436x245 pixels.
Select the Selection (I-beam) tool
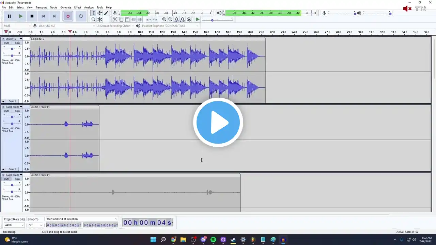pyautogui.click(x=93, y=13)
